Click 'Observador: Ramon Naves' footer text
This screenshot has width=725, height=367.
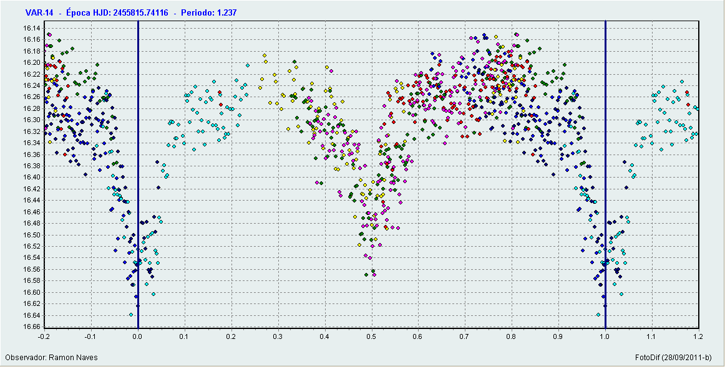coord(51,358)
